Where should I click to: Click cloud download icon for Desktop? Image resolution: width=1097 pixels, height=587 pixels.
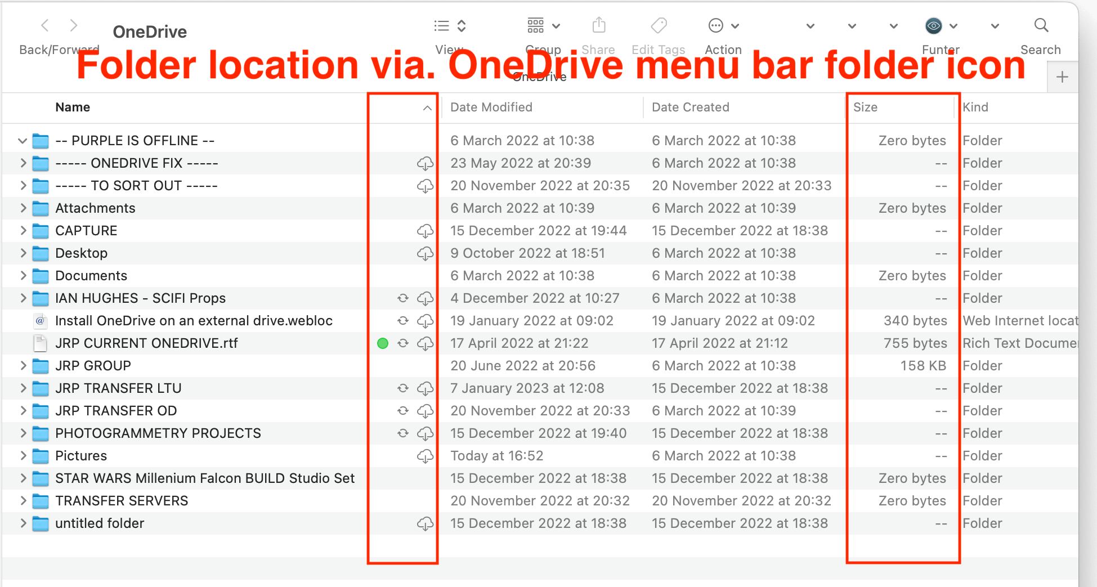coord(425,254)
